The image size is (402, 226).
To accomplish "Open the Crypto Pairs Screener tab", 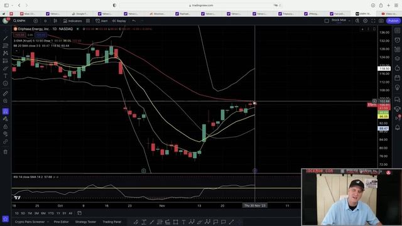I will click(x=30, y=222).
